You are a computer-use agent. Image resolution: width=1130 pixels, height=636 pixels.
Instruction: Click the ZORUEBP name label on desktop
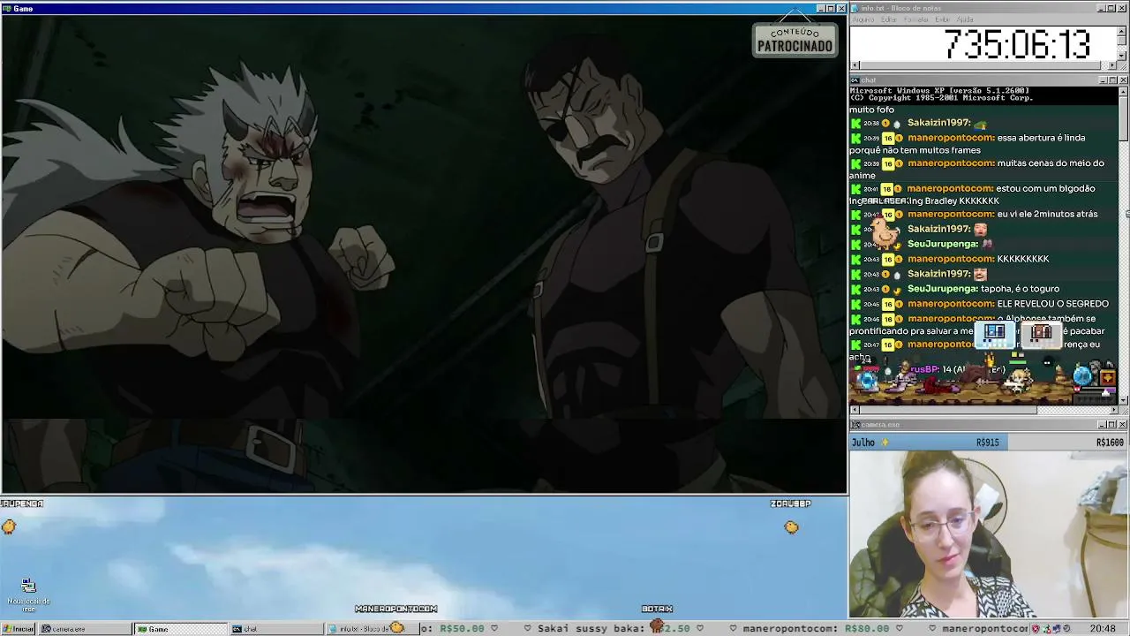pos(790,503)
